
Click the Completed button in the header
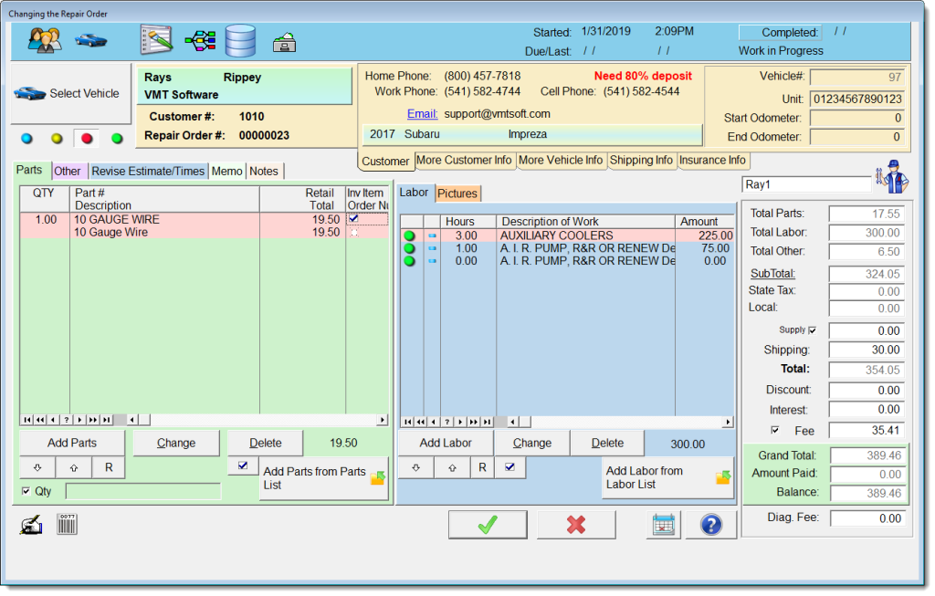pos(780,32)
